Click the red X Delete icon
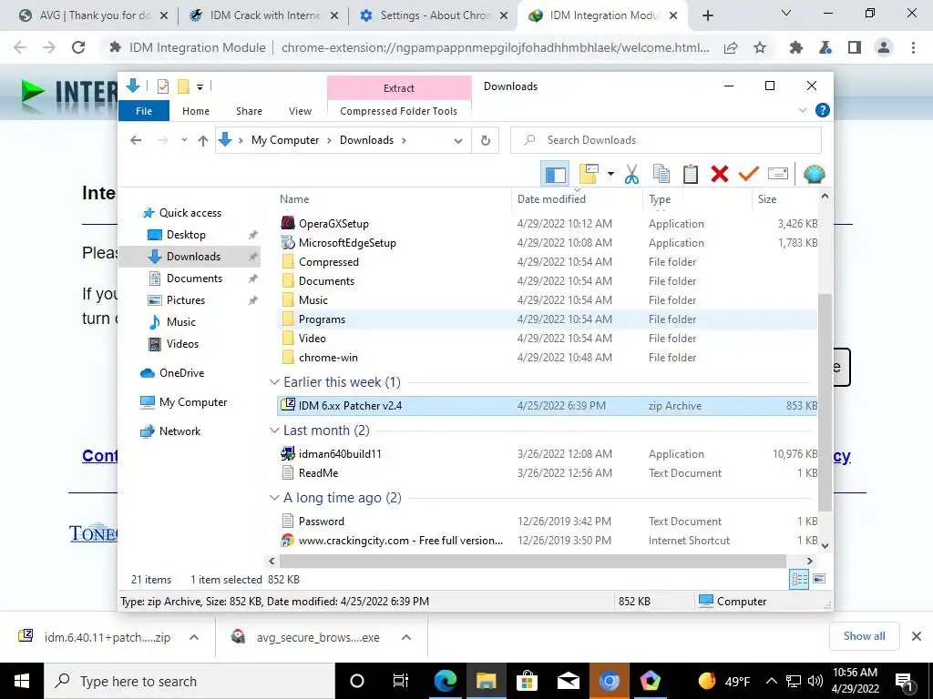Image resolution: width=933 pixels, height=699 pixels. click(720, 174)
